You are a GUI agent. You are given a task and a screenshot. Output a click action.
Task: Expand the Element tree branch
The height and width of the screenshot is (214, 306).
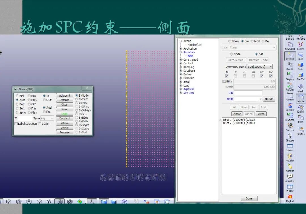pos(181,78)
